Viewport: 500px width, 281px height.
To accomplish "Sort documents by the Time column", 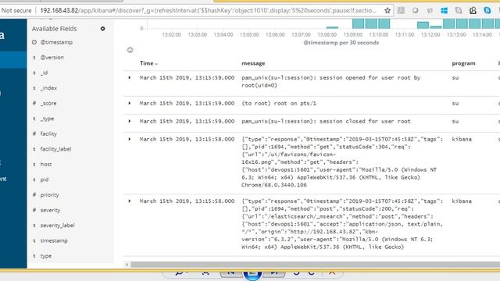I will tap(149, 63).
